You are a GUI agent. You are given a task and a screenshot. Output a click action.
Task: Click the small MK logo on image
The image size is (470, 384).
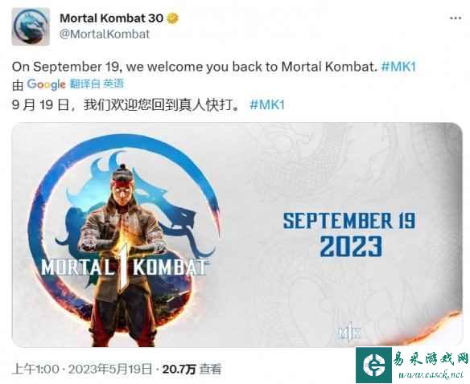[348, 331]
